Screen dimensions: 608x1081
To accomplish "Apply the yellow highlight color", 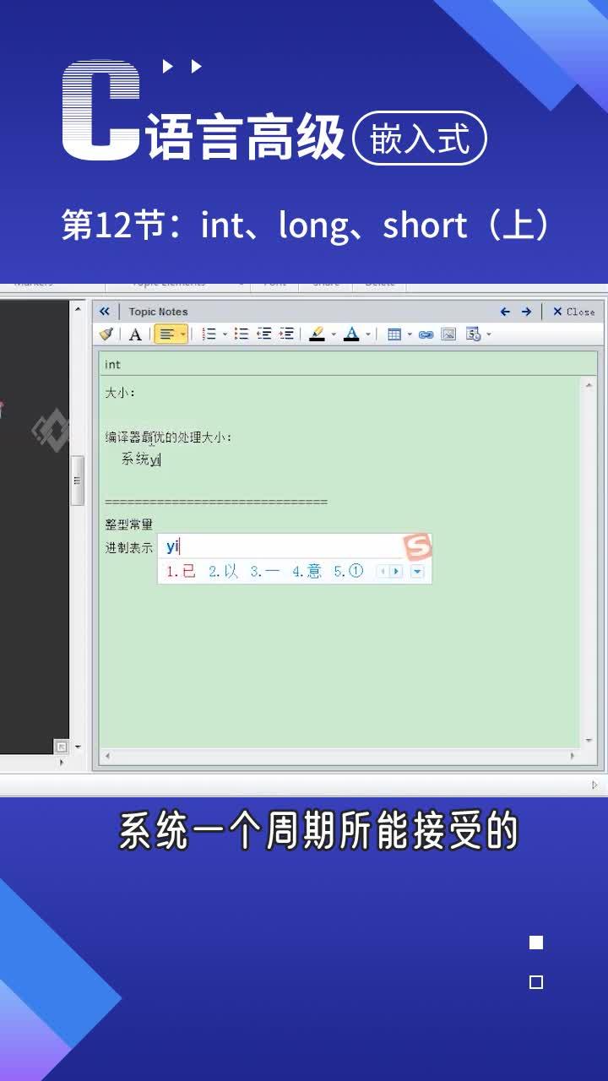I will tap(317, 334).
